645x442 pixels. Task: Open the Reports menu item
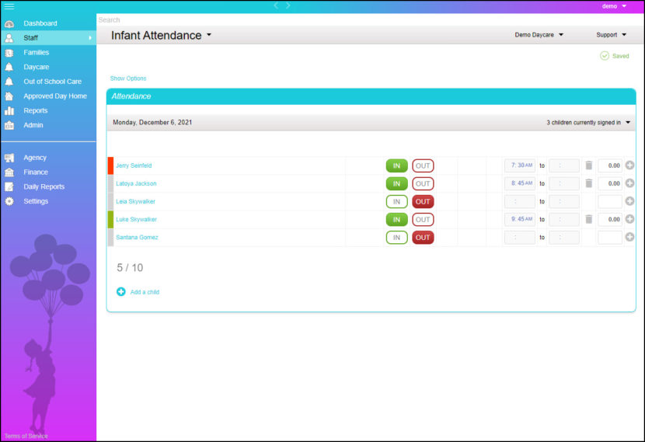[x=36, y=110]
